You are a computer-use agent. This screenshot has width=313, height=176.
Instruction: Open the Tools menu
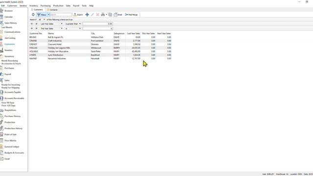[x=84, y=6]
